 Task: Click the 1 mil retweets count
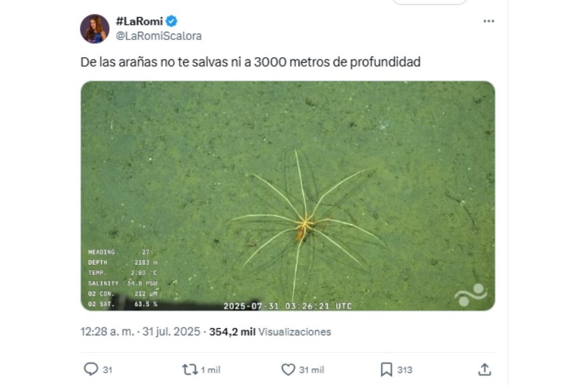(210, 370)
